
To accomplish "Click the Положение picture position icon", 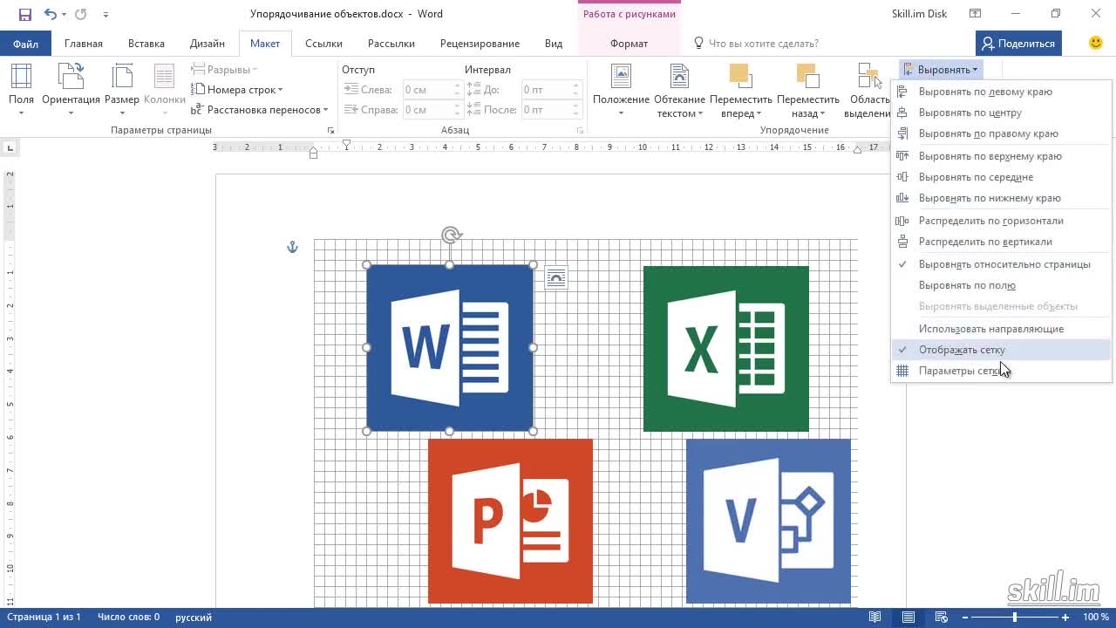I will 621,77.
